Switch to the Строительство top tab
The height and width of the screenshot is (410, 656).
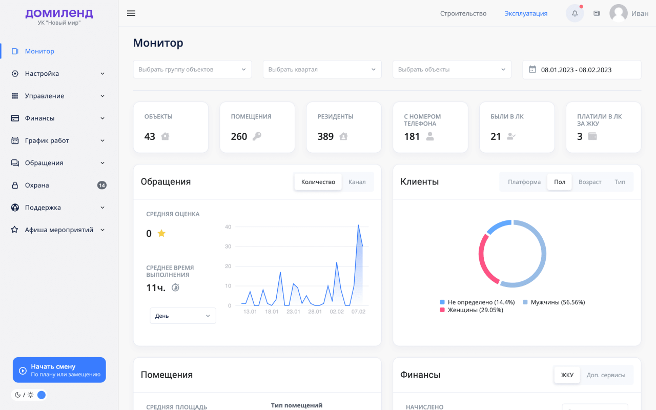tap(463, 13)
